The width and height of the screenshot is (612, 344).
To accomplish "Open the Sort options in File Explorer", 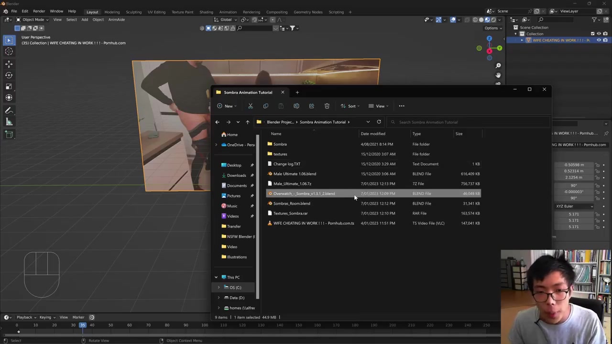I will [x=349, y=106].
